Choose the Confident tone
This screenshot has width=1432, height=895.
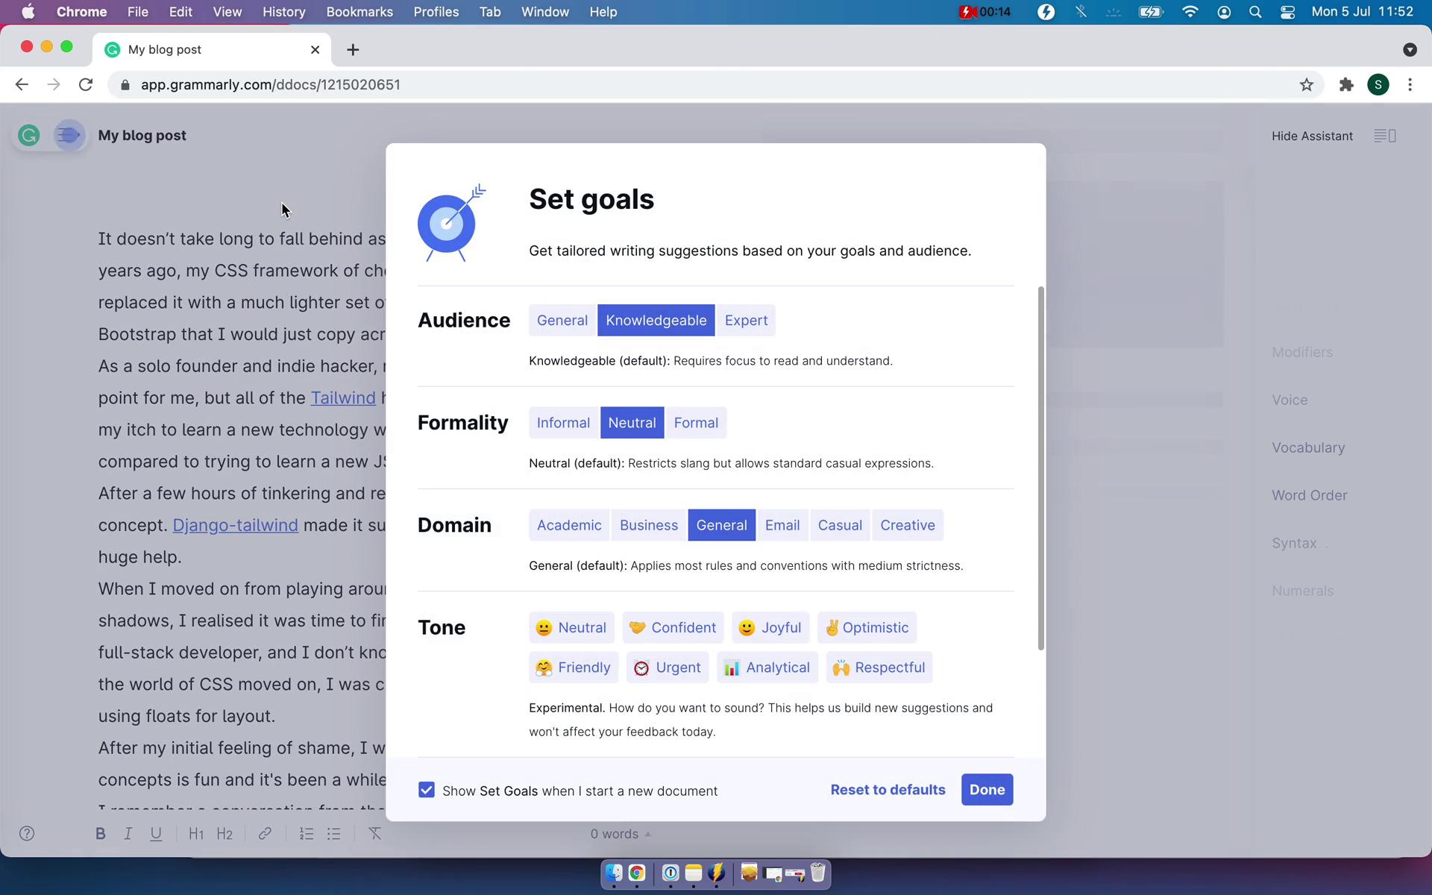673,628
